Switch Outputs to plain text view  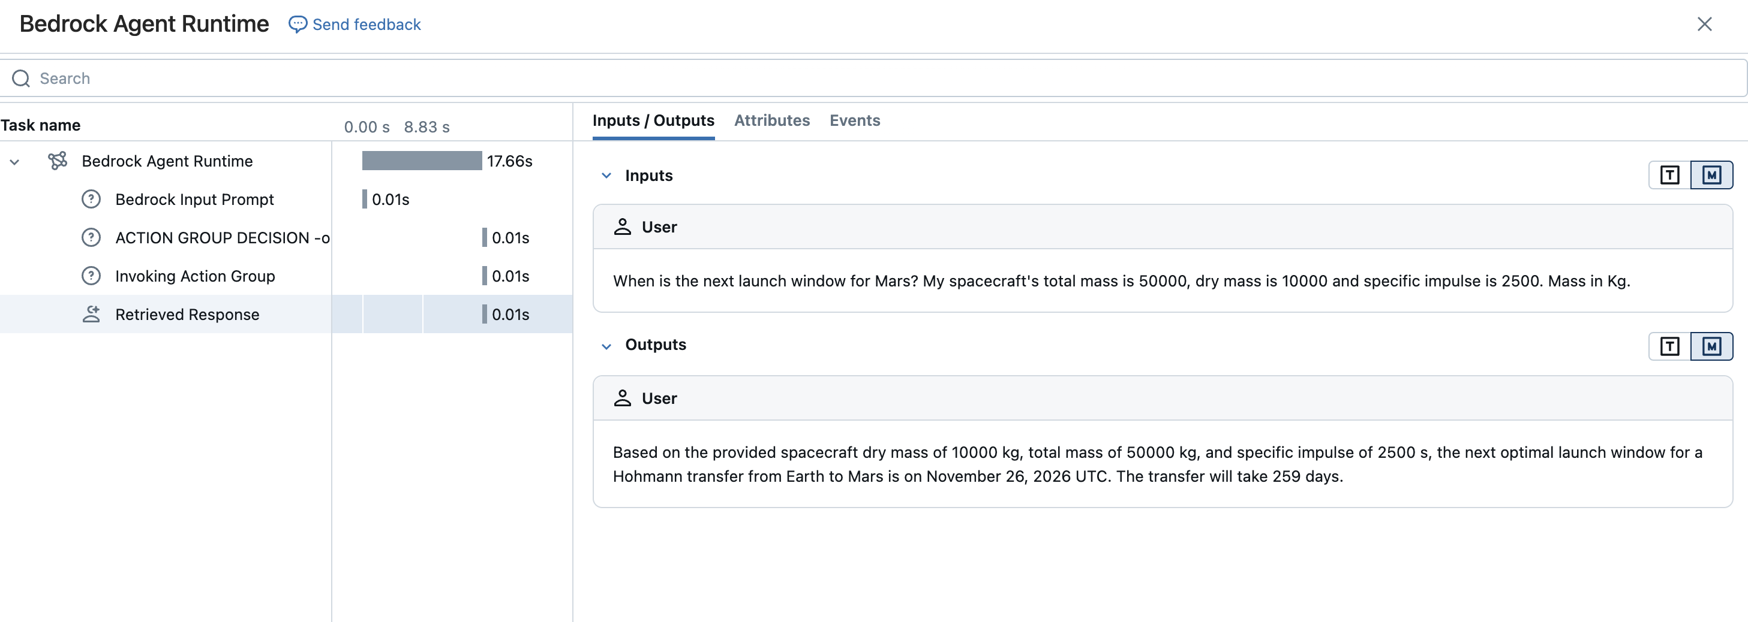[1669, 347]
